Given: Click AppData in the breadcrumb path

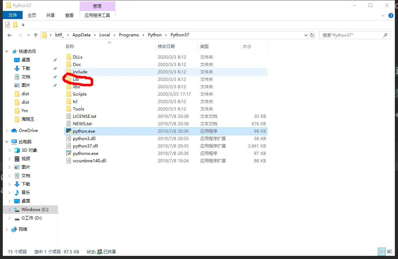Looking at the screenshot, I should [x=81, y=35].
